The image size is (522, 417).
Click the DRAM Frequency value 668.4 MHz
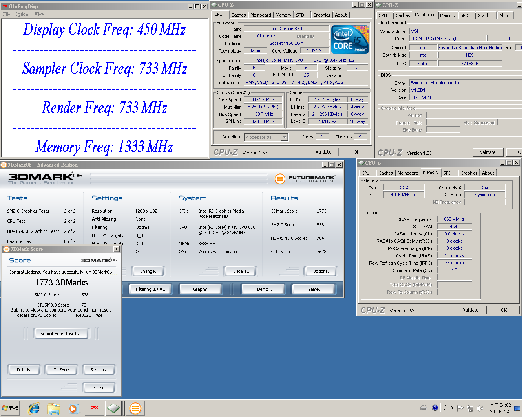(454, 219)
